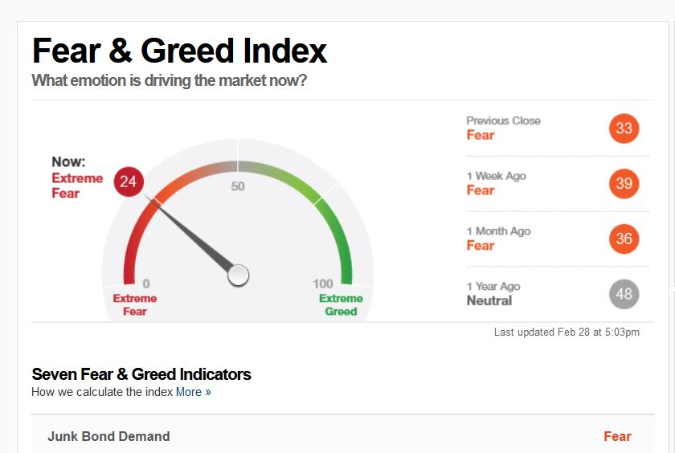675x453 pixels.
Task: Click the 1 Month Ago Fear label
Action: point(481,246)
